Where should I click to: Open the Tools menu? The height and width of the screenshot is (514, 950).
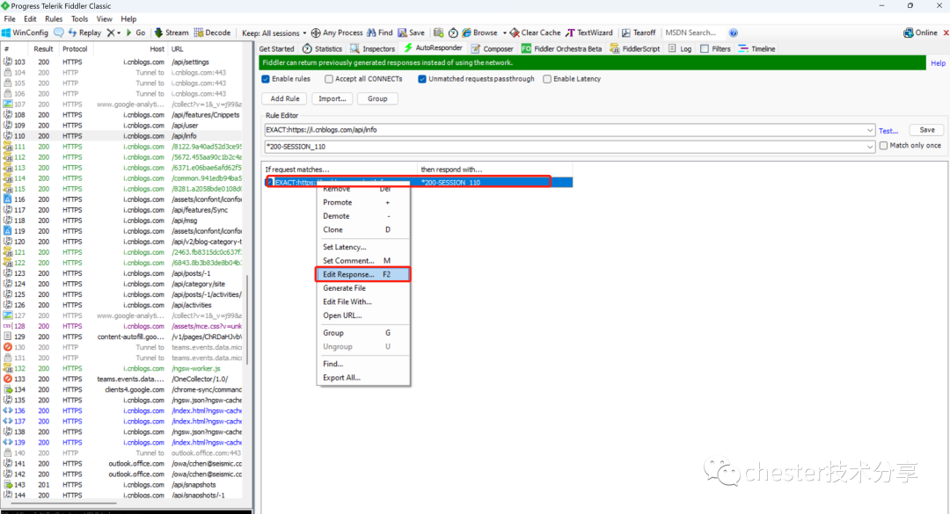[x=79, y=18]
